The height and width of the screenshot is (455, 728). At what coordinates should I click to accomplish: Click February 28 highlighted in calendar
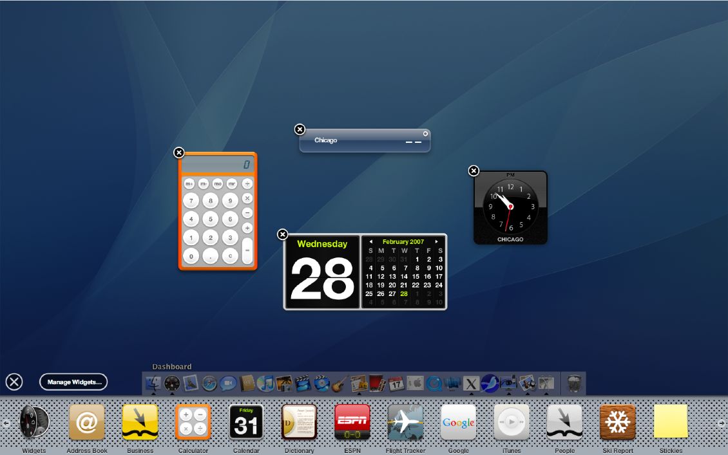click(x=404, y=293)
